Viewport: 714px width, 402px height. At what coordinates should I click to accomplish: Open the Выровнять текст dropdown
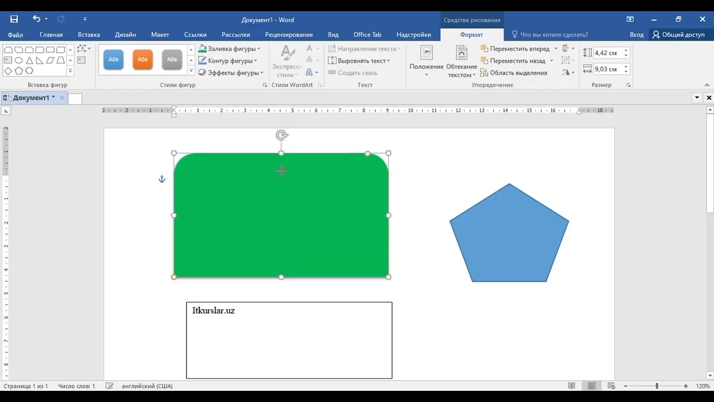click(359, 60)
